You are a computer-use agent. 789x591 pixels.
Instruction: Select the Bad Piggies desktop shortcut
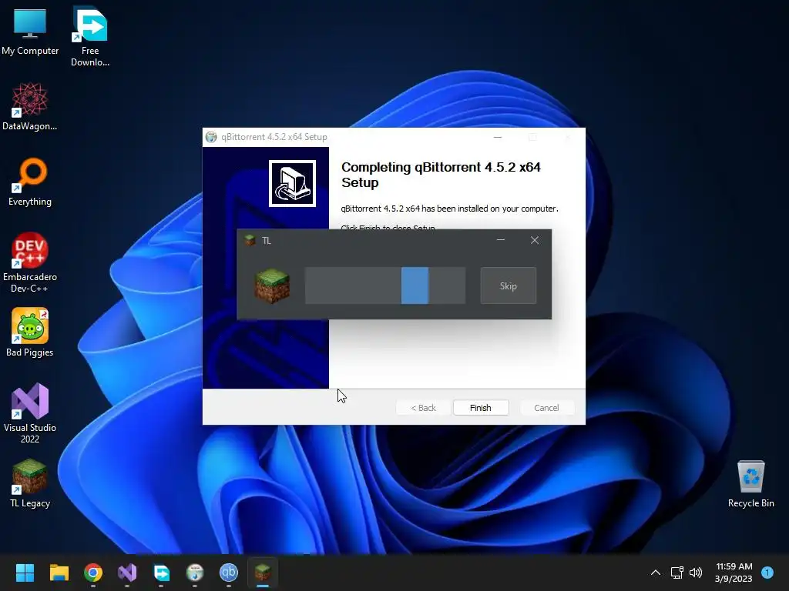30,332
